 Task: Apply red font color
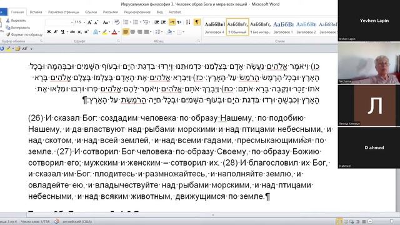tap(114, 32)
